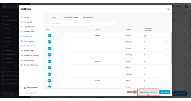
Task: Open WebFax Pages settings
Action: 29,50
